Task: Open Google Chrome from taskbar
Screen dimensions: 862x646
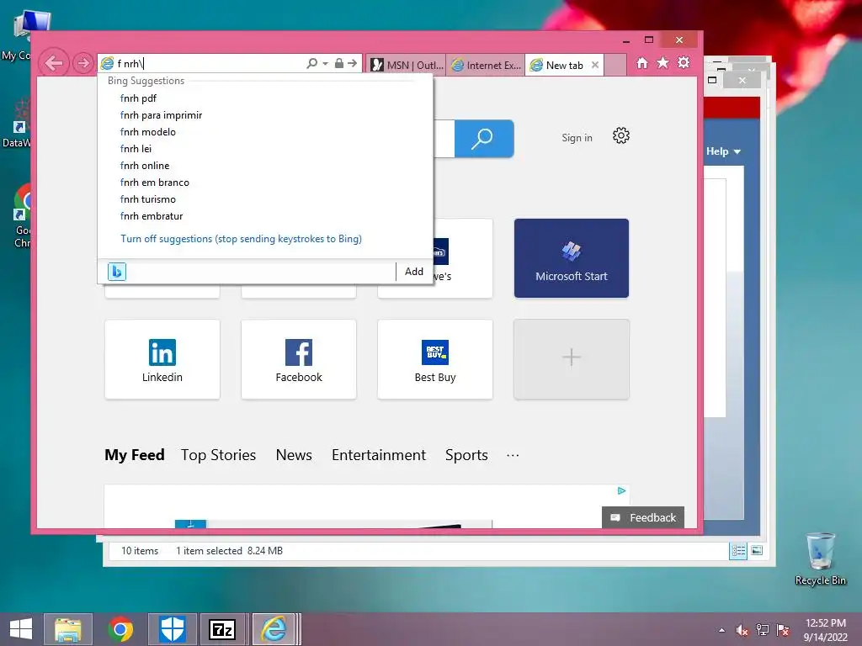Action: (x=120, y=629)
